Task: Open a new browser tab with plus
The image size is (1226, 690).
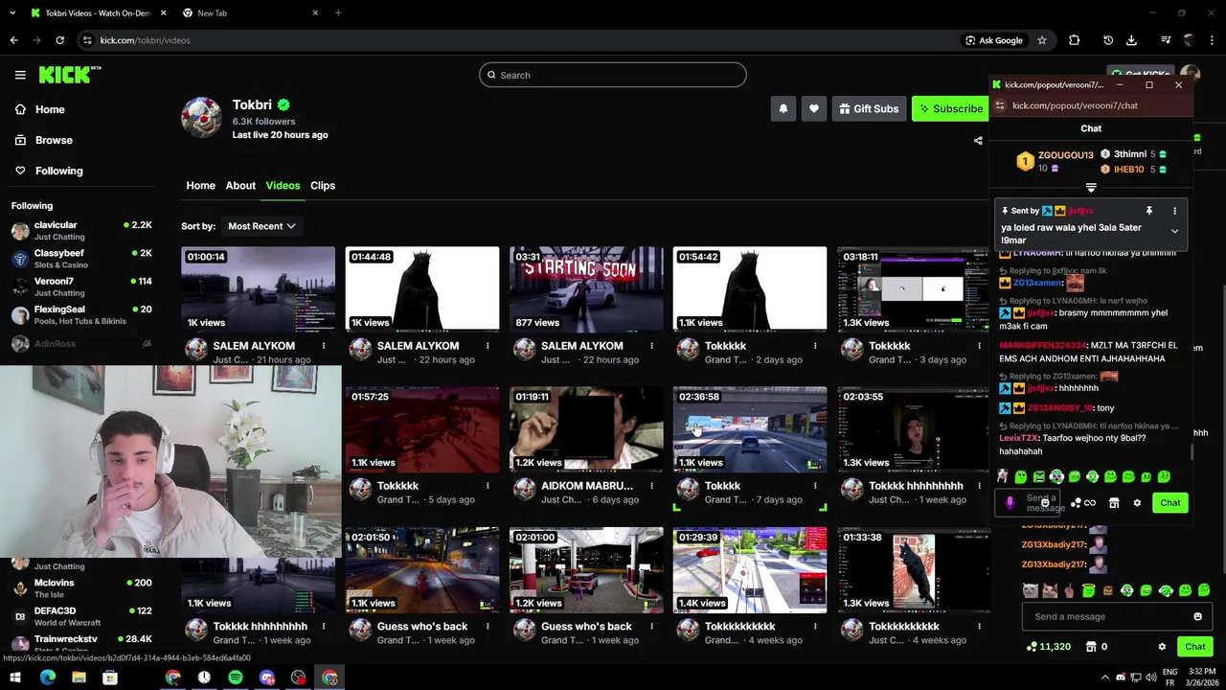Action: [x=338, y=13]
